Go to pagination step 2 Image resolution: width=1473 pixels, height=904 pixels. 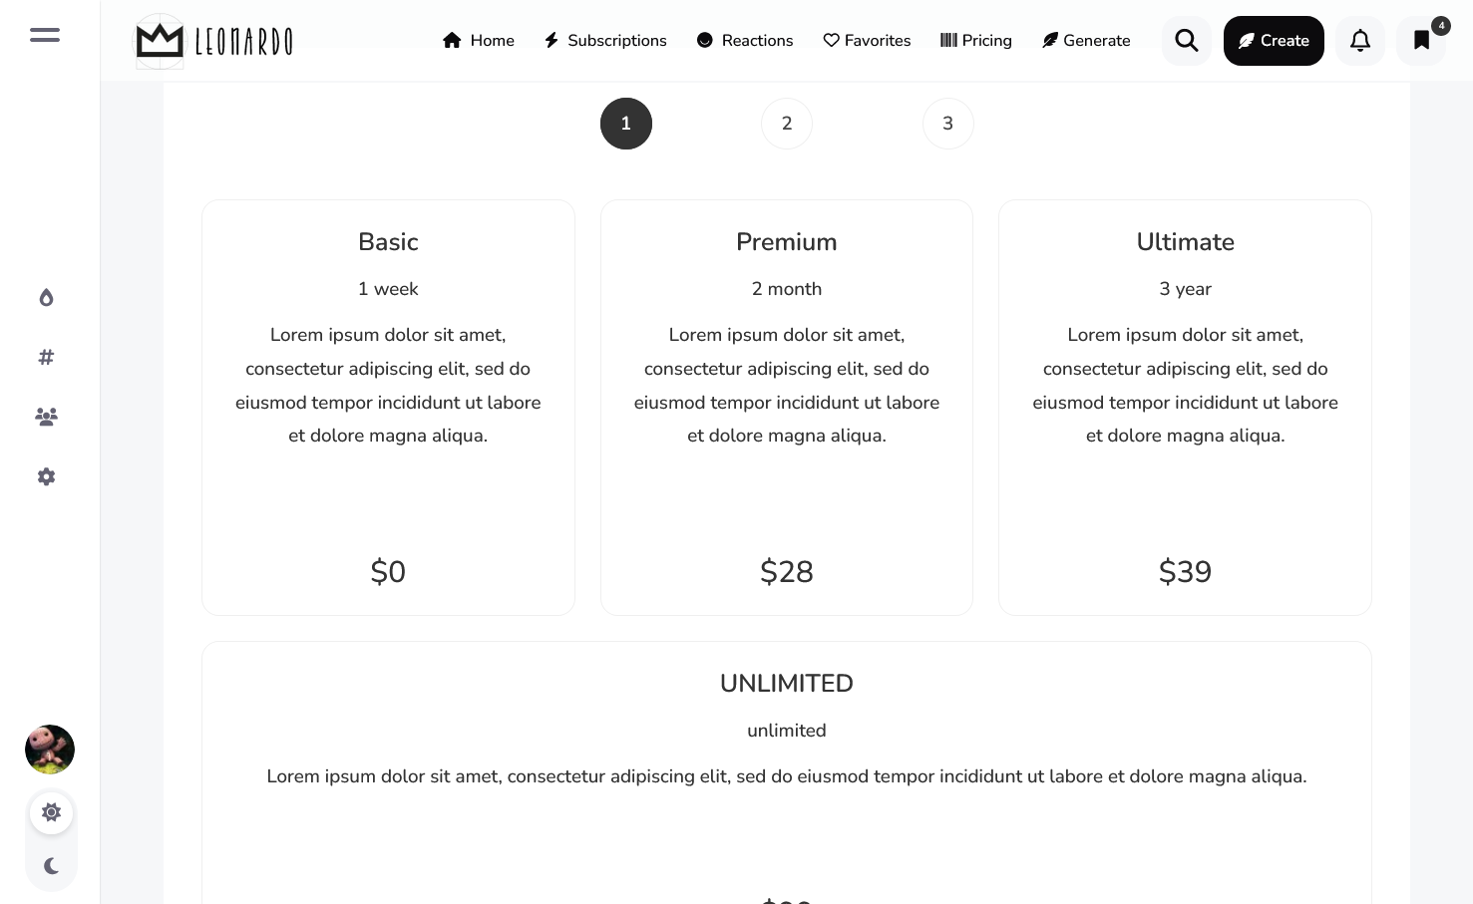point(787,124)
